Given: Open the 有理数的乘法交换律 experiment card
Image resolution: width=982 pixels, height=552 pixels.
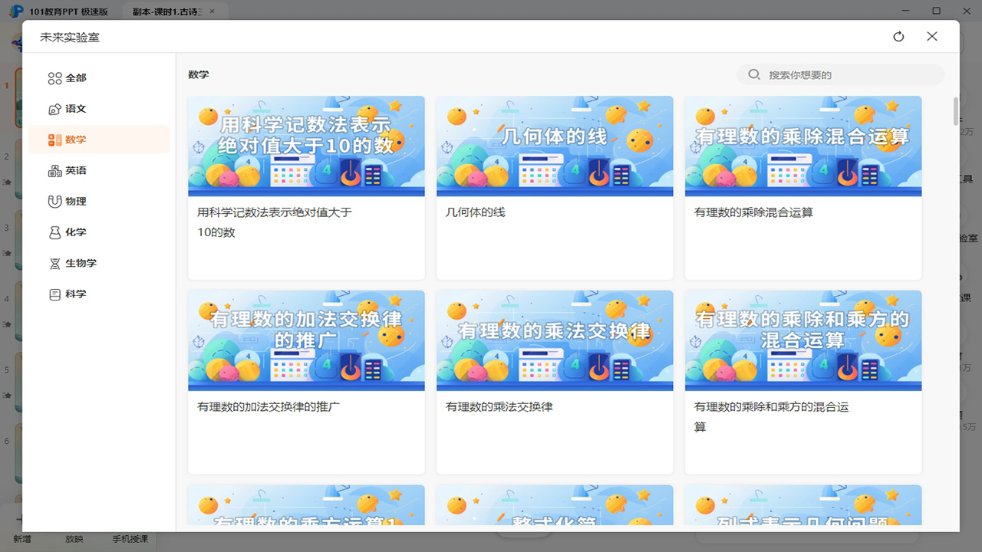Looking at the screenshot, I should coord(555,382).
